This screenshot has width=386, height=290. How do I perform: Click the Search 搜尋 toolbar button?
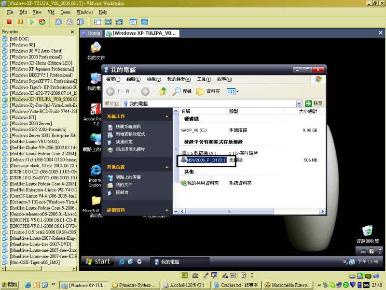coord(182,91)
